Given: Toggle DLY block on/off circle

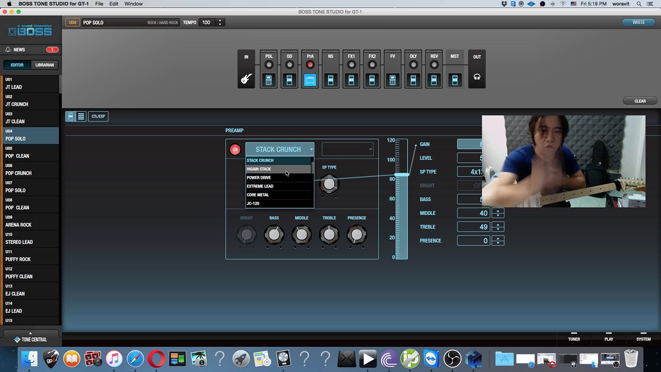Looking at the screenshot, I should pyautogui.click(x=413, y=65).
